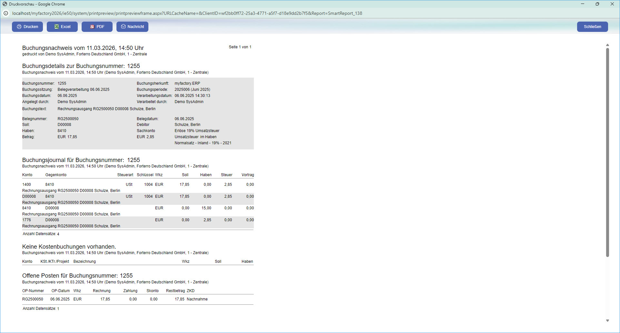Send the report using the Nachricht button
This screenshot has height=333, width=620.
point(132,27)
